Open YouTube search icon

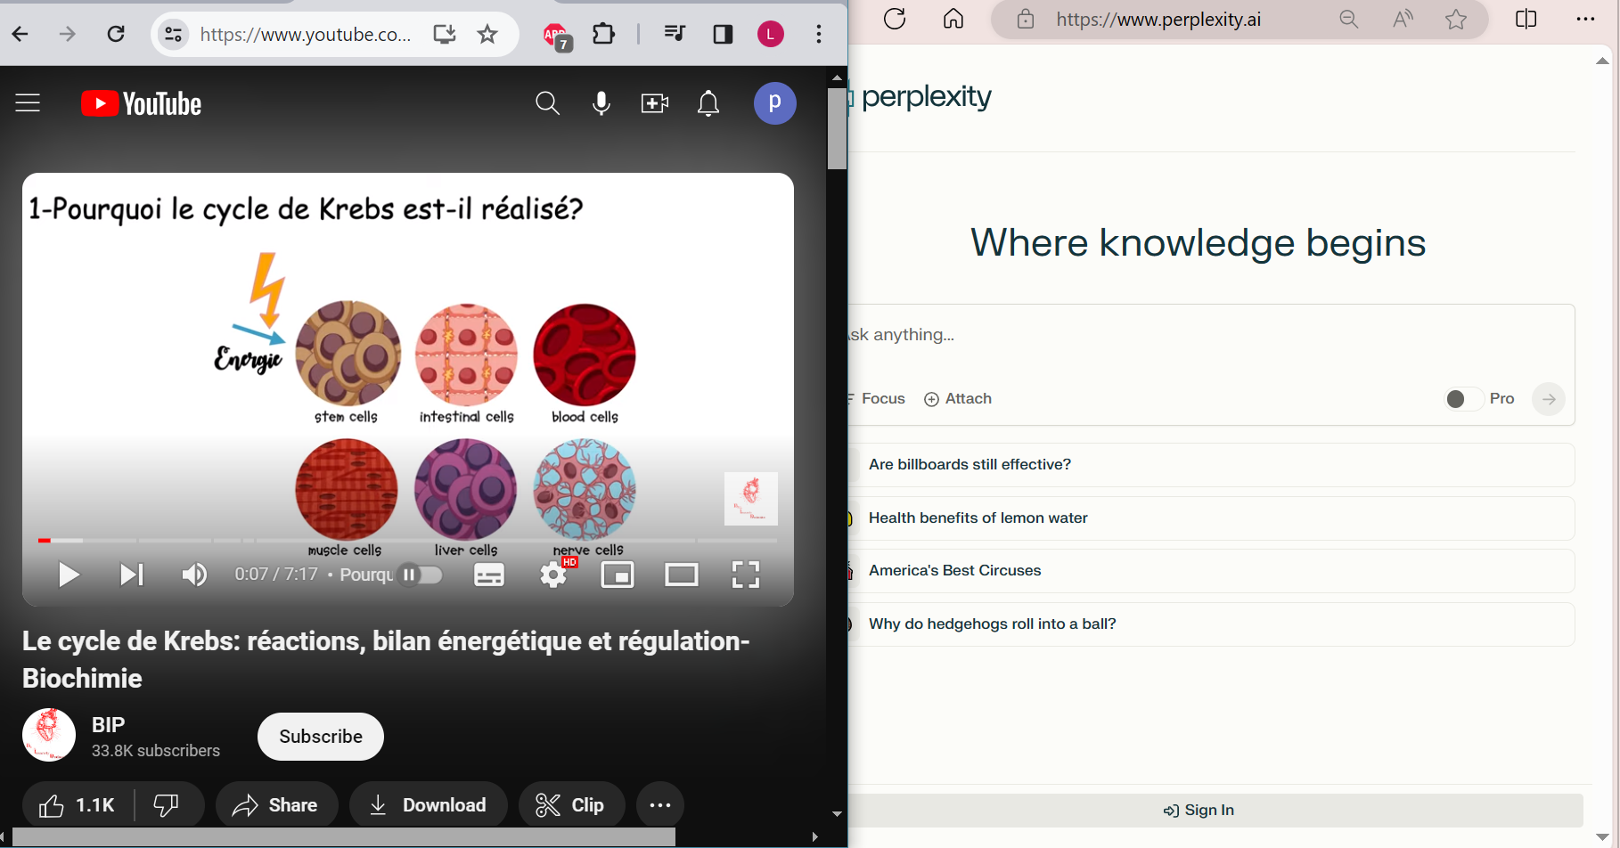[x=547, y=103]
